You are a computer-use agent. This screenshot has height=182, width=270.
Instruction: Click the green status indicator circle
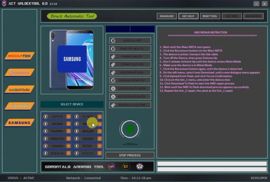(130, 129)
